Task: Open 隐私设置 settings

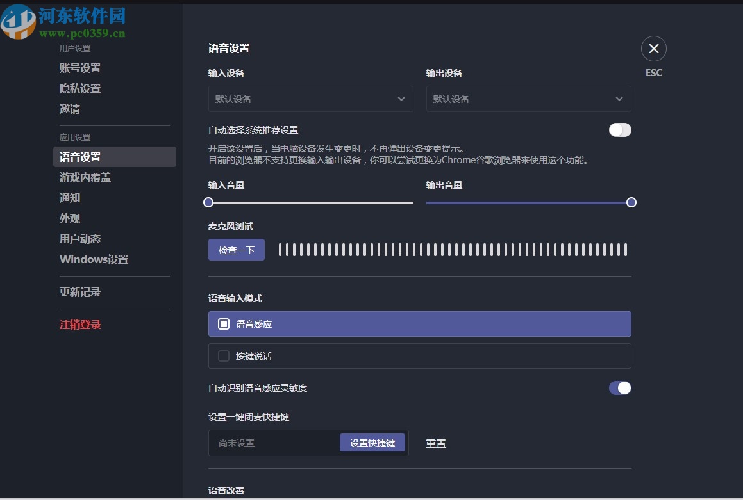Action: click(x=79, y=88)
